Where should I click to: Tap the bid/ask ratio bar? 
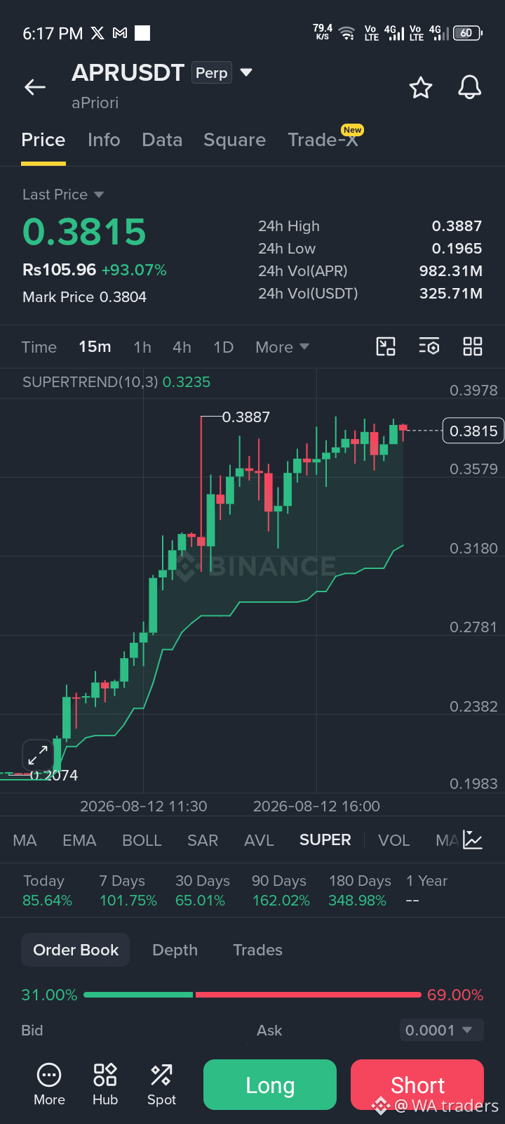click(x=252, y=995)
